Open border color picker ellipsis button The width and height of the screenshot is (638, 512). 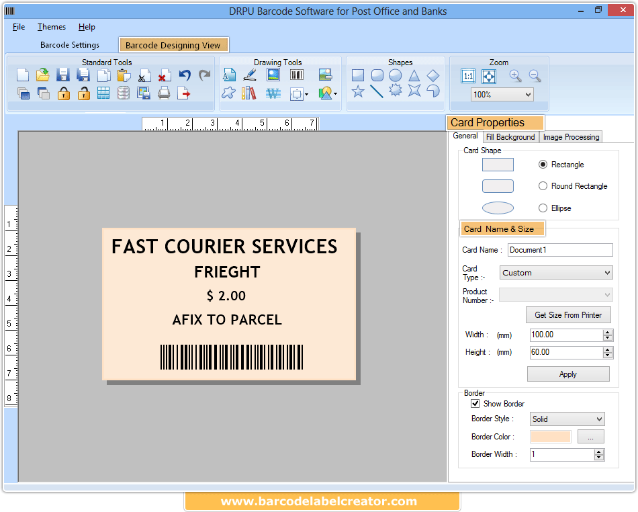(x=590, y=437)
